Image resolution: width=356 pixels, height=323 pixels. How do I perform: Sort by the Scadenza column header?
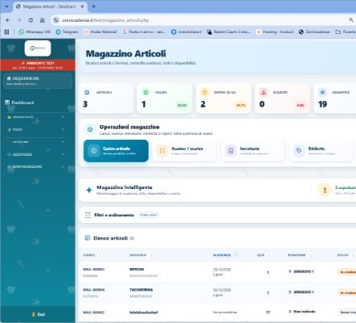[222, 255]
